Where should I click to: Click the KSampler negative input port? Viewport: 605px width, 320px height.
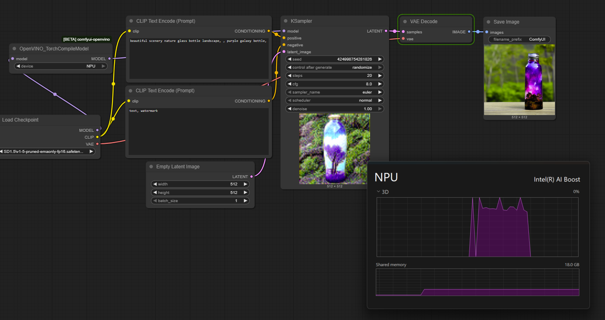tap(284, 45)
